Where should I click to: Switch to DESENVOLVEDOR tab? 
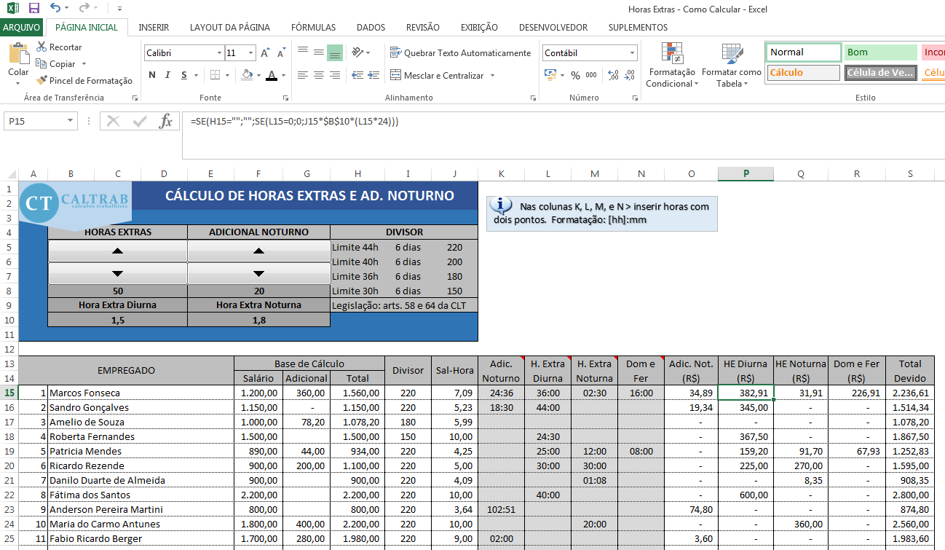pos(553,28)
